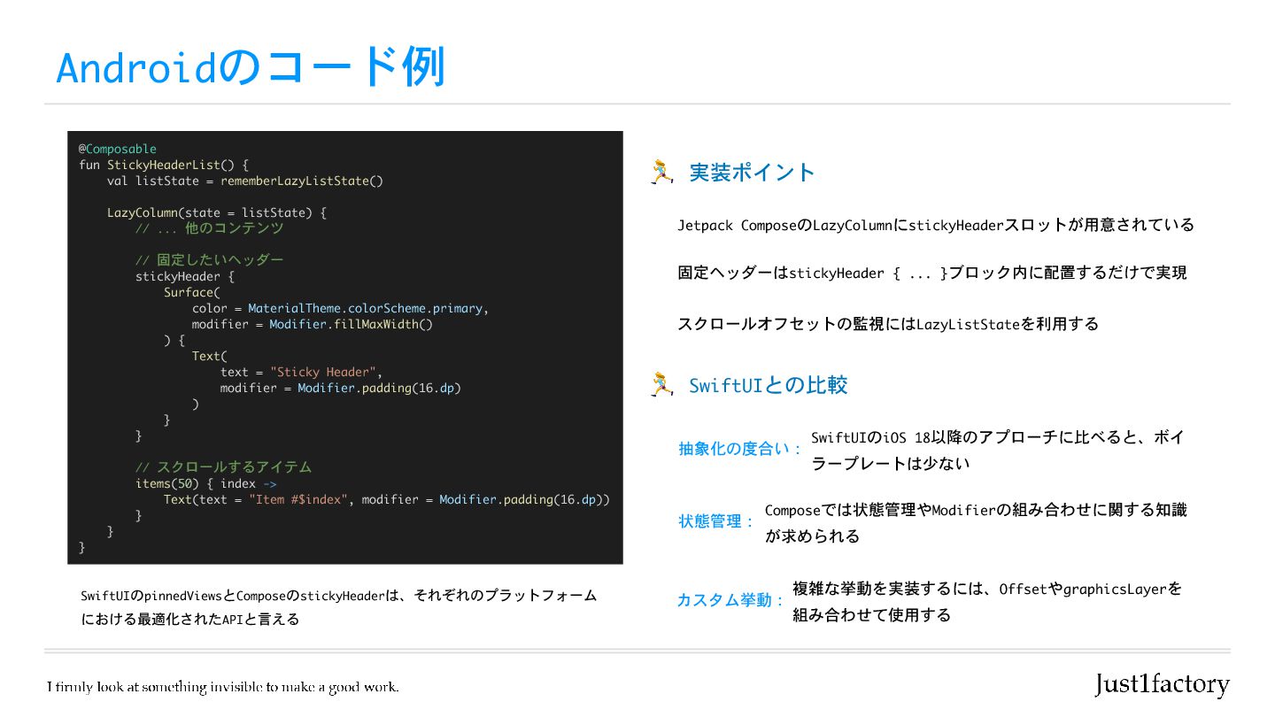
Task: Click the blue label カスタム挙動：
Action: coord(731,600)
